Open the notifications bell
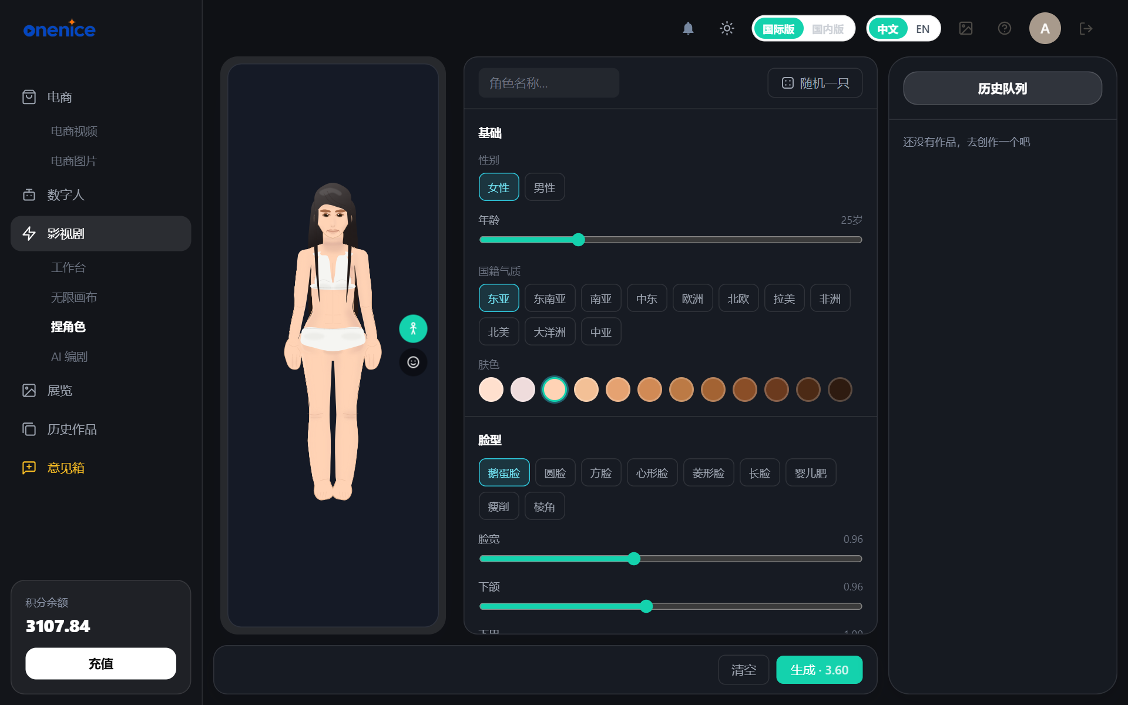Screen dimensions: 1128x705 688,28
